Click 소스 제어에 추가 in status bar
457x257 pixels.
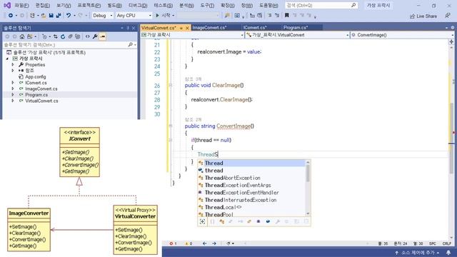(417, 252)
